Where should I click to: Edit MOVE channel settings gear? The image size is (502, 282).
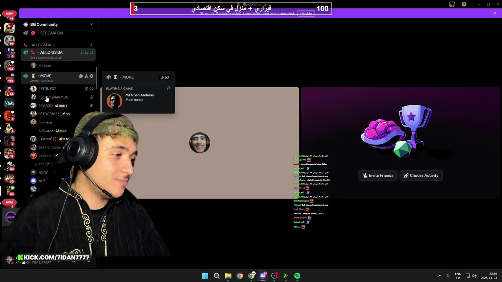(x=91, y=76)
